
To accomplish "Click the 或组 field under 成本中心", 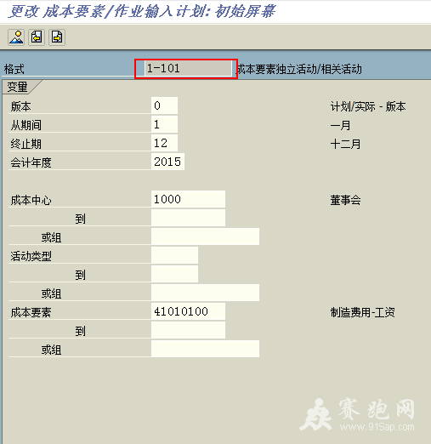I will (205, 236).
